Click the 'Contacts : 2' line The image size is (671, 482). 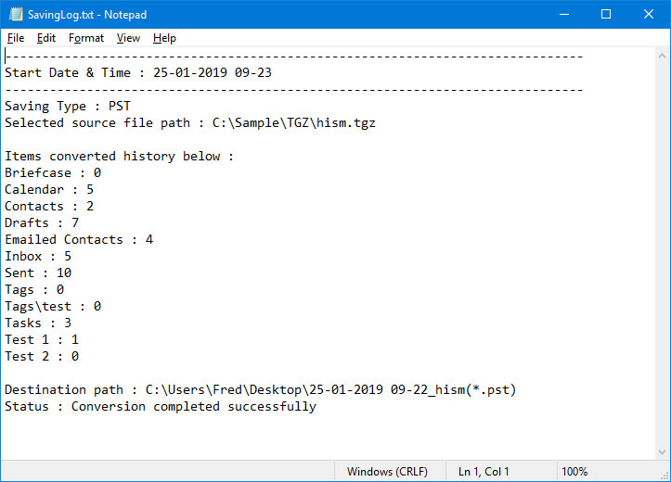click(x=49, y=206)
